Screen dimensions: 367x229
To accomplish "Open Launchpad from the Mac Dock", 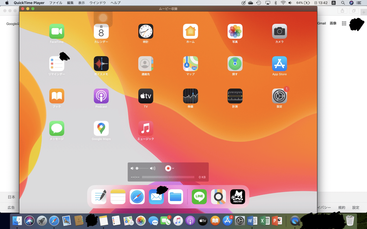I will 42,220.
